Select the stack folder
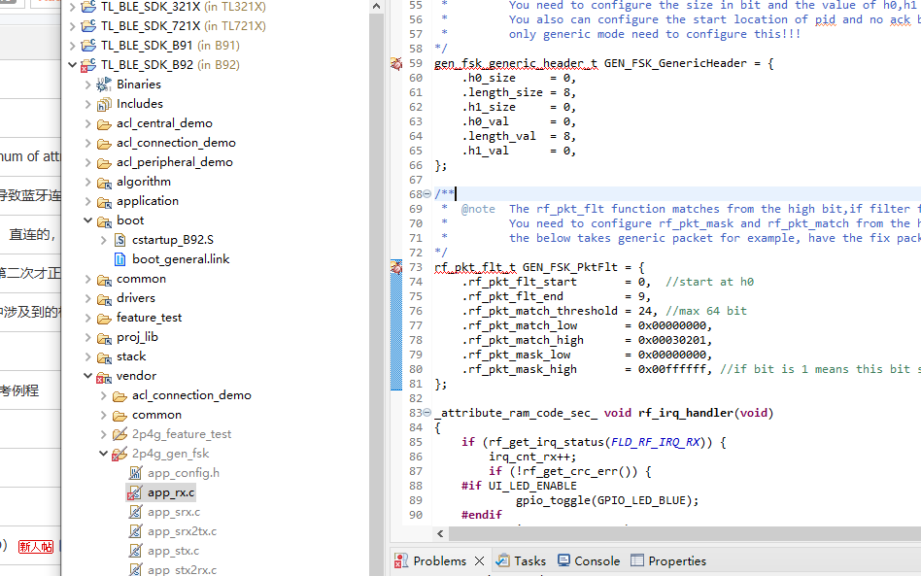The image size is (921, 576). coord(131,356)
